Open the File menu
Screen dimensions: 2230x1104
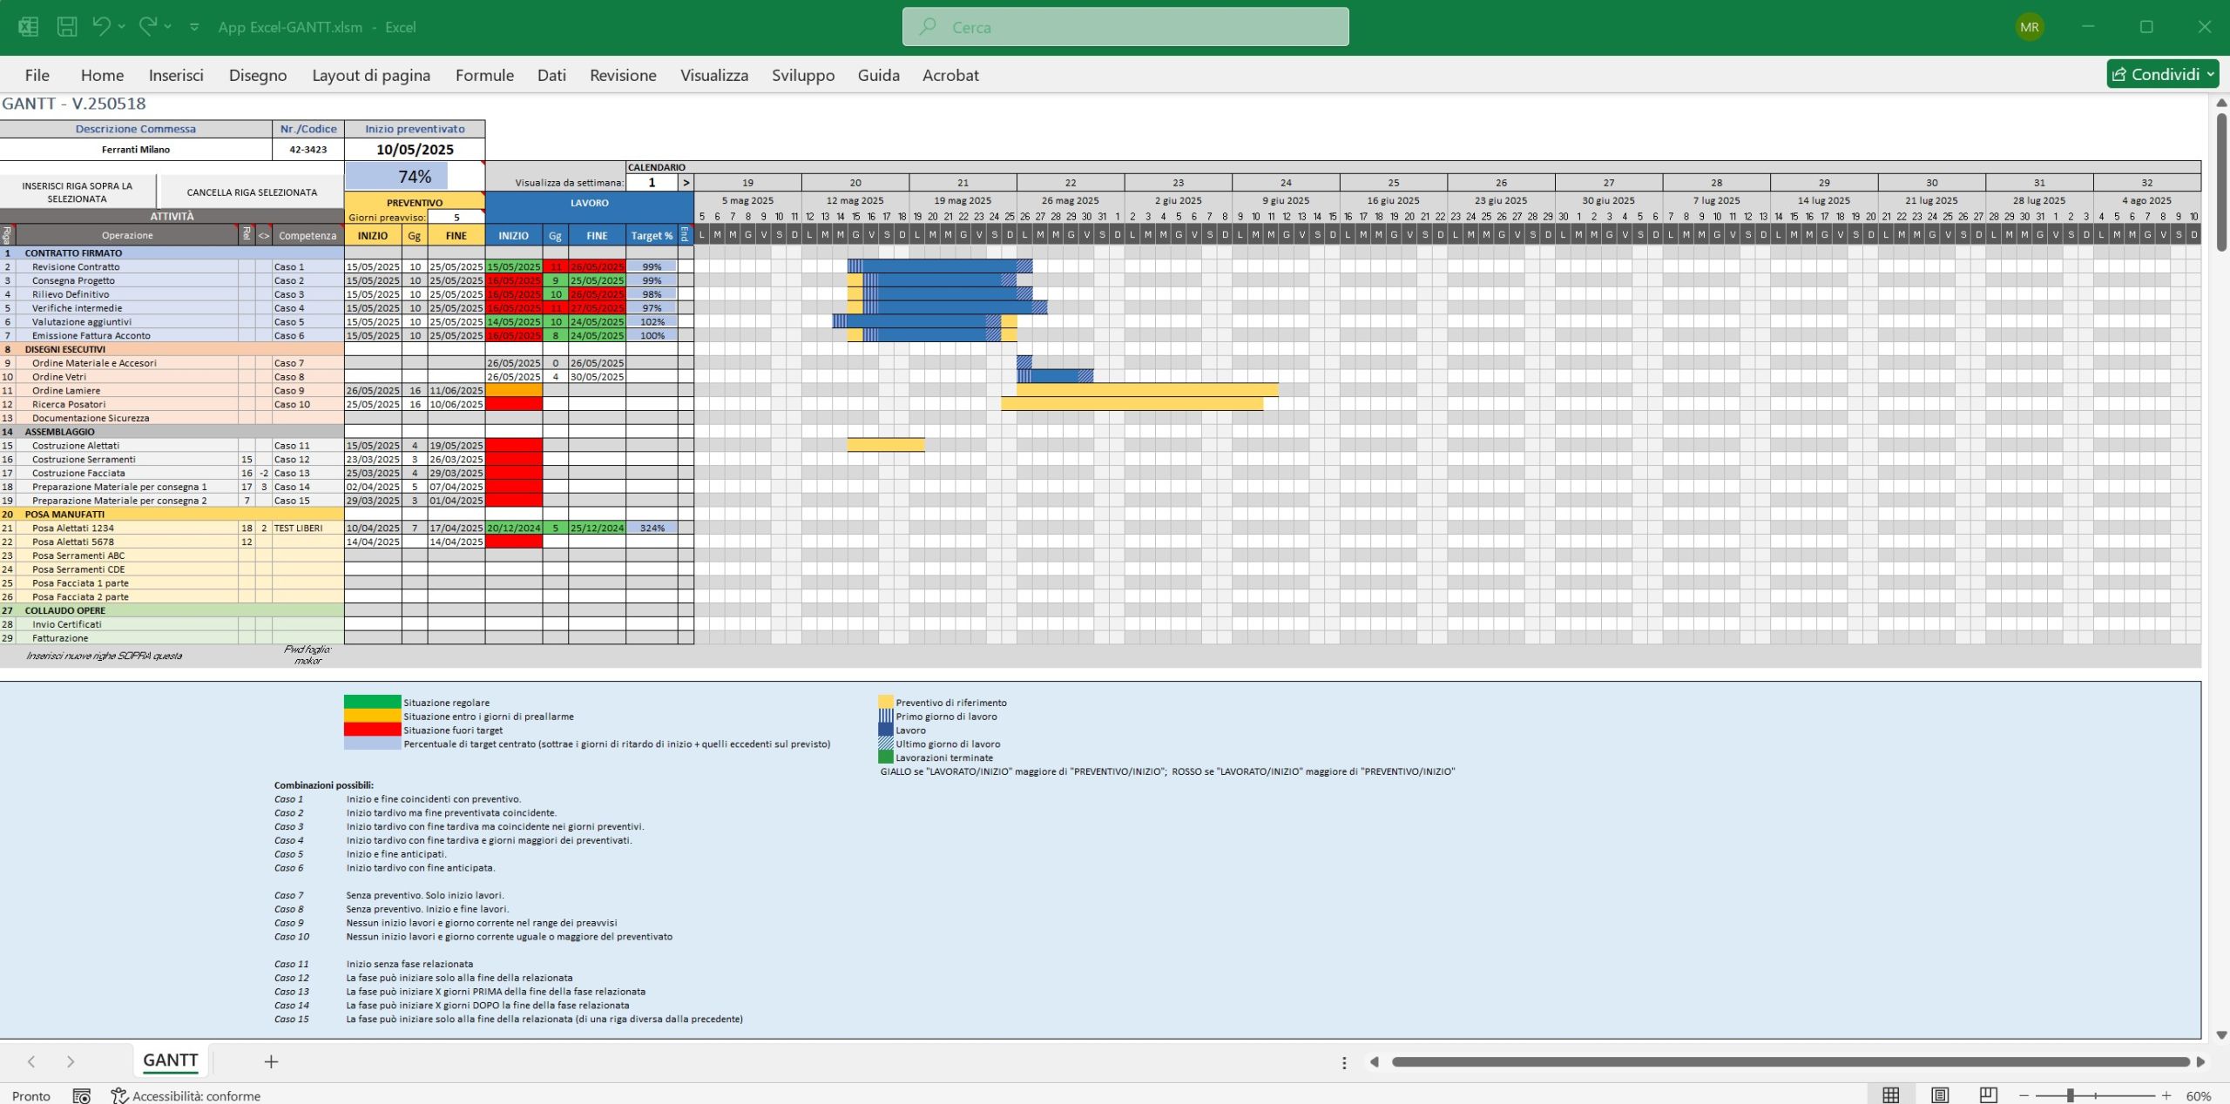point(37,75)
